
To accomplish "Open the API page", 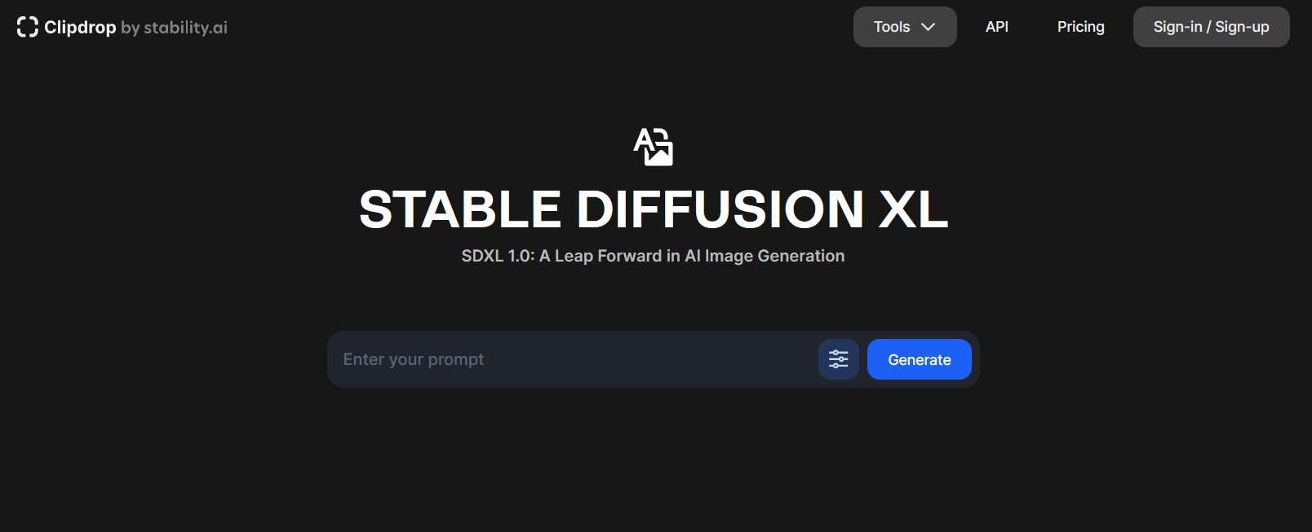I will 997,27.
